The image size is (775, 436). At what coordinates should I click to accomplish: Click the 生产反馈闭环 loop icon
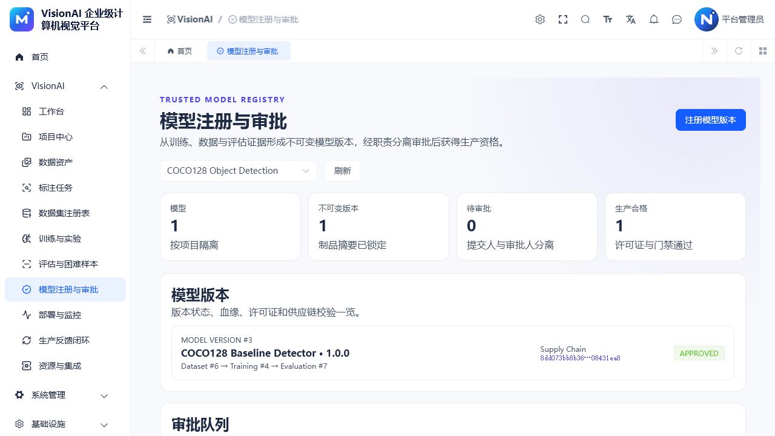(x=27, y=340)
